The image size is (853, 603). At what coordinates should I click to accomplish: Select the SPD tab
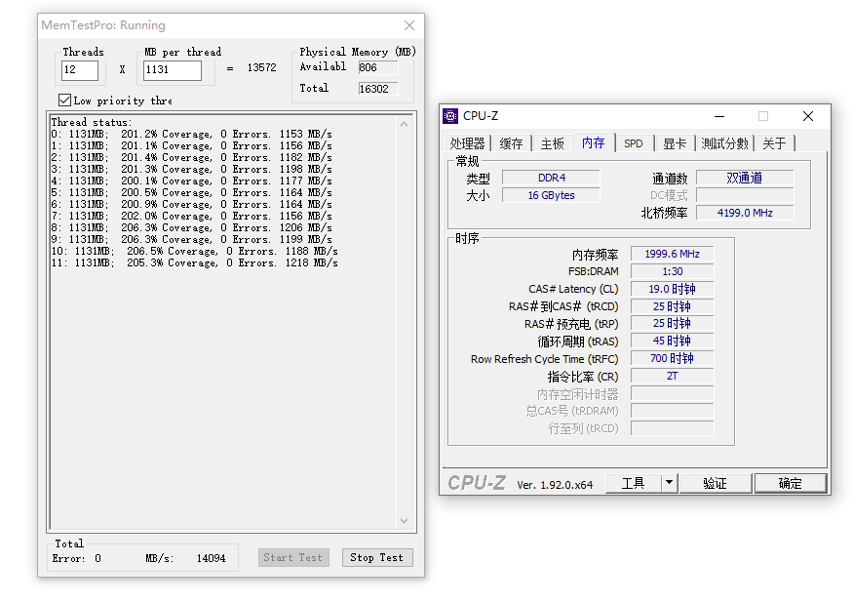click(x=634, y=143)
